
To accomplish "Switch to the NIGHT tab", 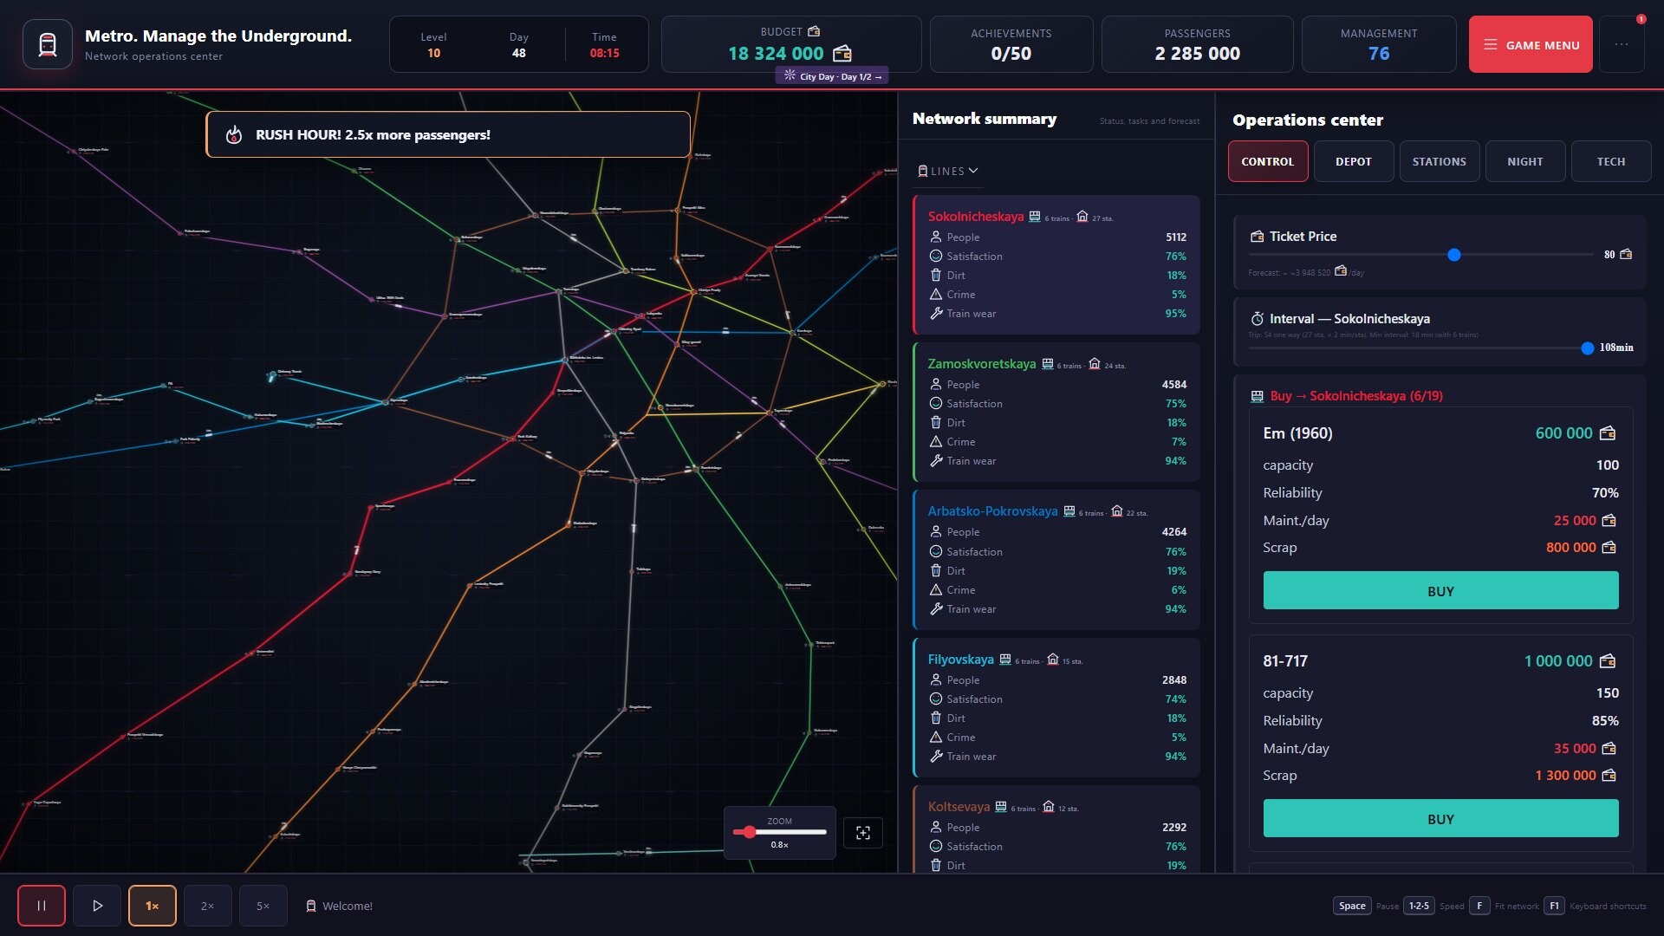I will [1525, 161].
